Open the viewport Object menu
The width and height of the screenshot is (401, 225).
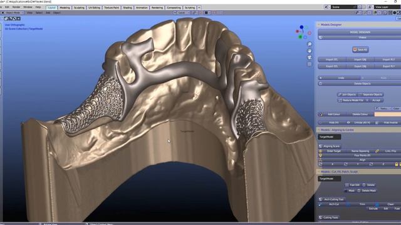coord(57,12)
